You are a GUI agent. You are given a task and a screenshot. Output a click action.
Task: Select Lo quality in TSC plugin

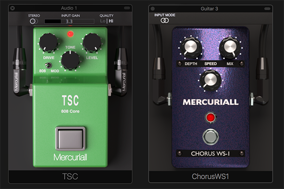tap(103, 21)
